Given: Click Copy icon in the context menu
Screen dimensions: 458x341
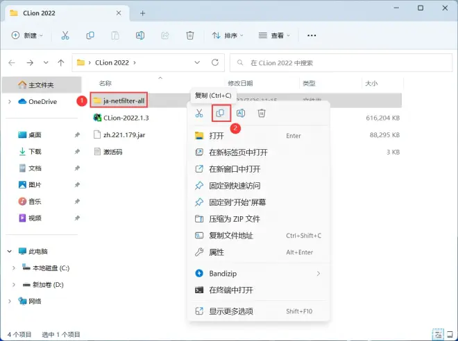Looking at the screenshot, I should [x=220, y=113].
